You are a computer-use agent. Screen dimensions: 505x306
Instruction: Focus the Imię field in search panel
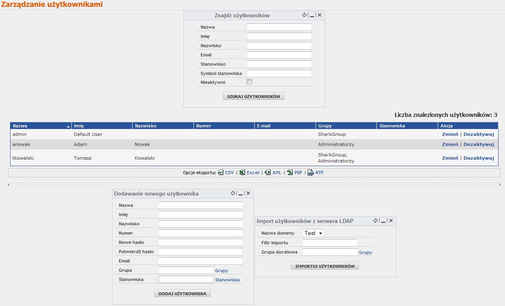coord(279,36)
